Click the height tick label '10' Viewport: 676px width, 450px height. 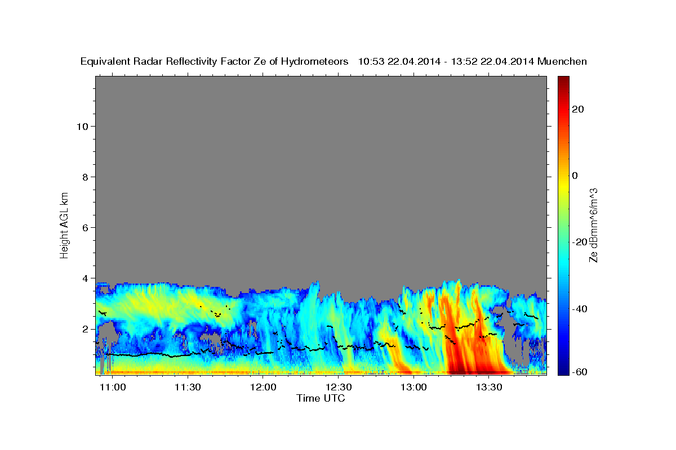point(83,126)
